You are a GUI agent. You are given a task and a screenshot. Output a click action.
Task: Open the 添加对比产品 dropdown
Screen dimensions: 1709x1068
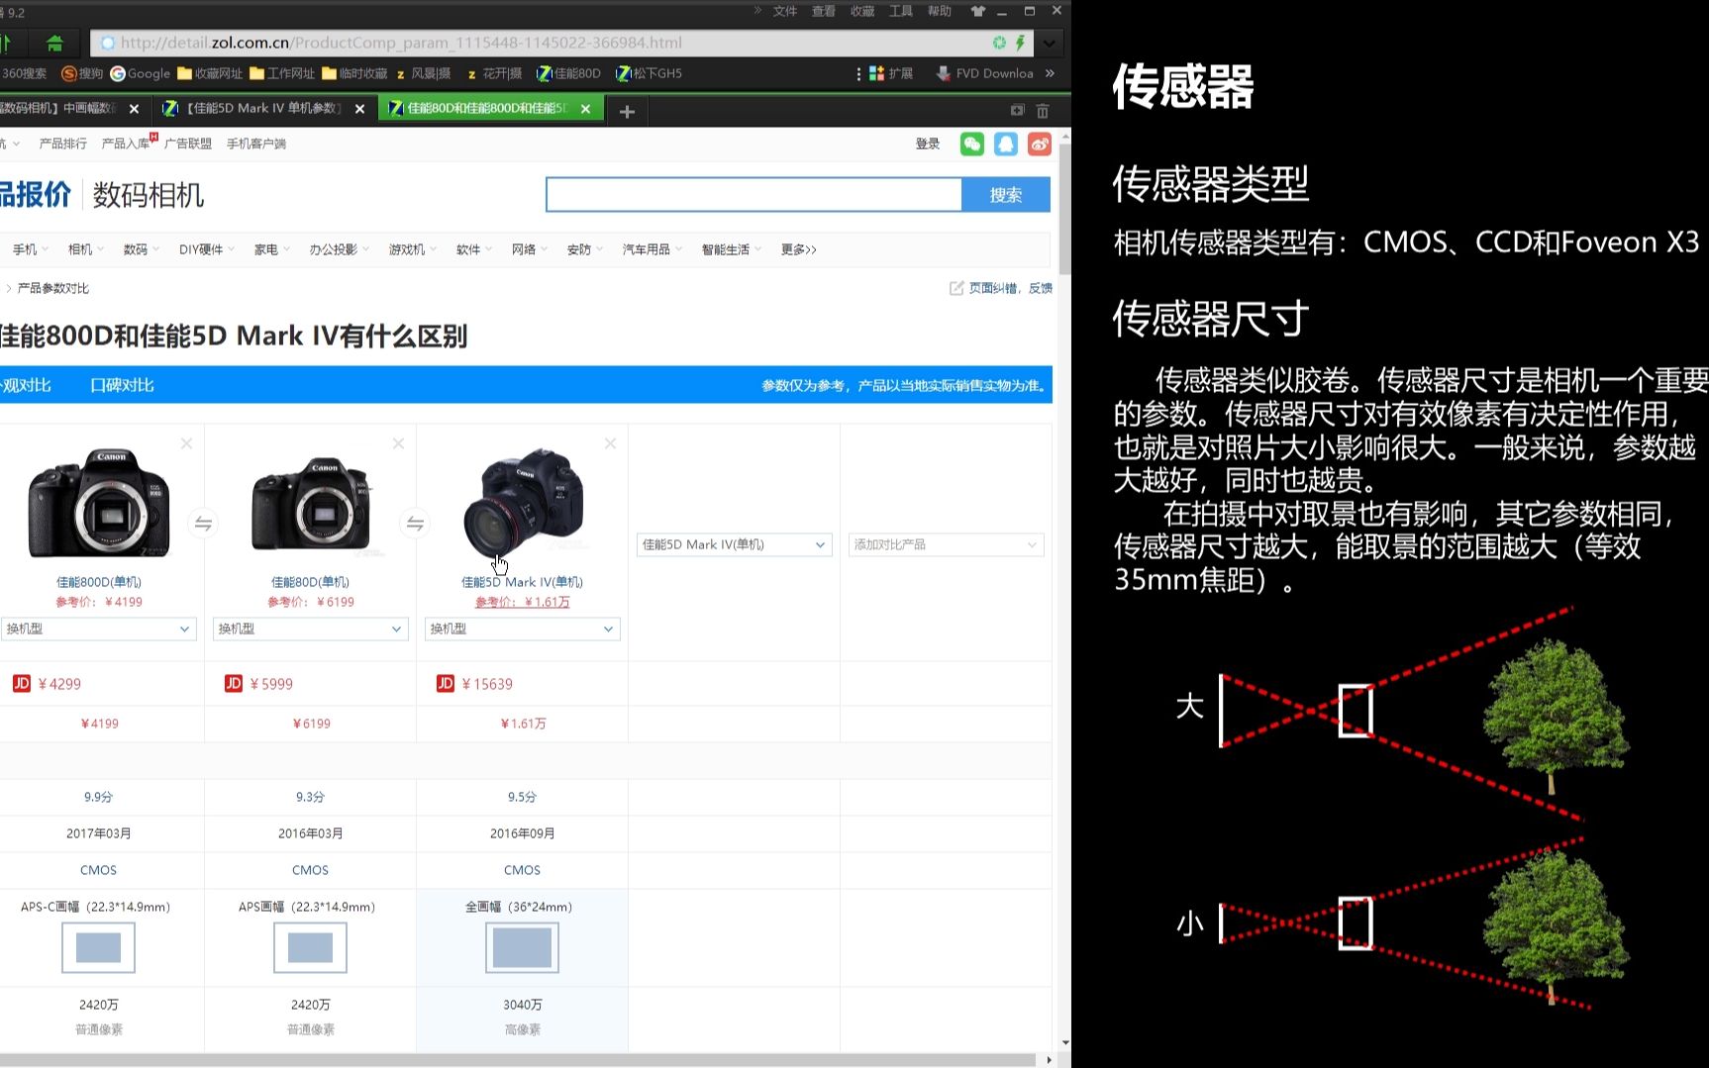click(x=946, y=544)
